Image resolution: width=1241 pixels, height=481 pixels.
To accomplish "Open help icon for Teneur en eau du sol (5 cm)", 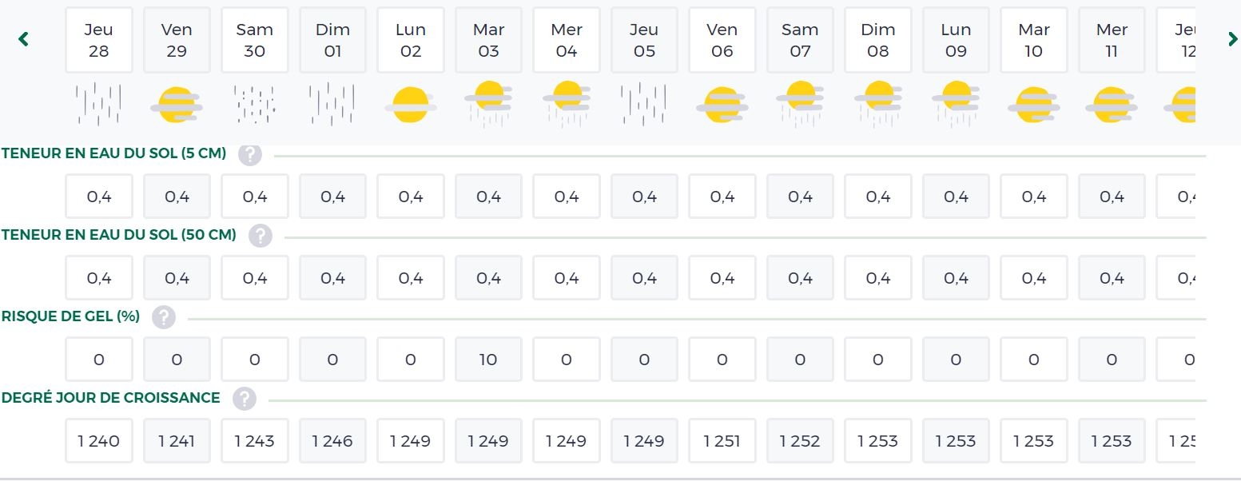I will [250, 154].
